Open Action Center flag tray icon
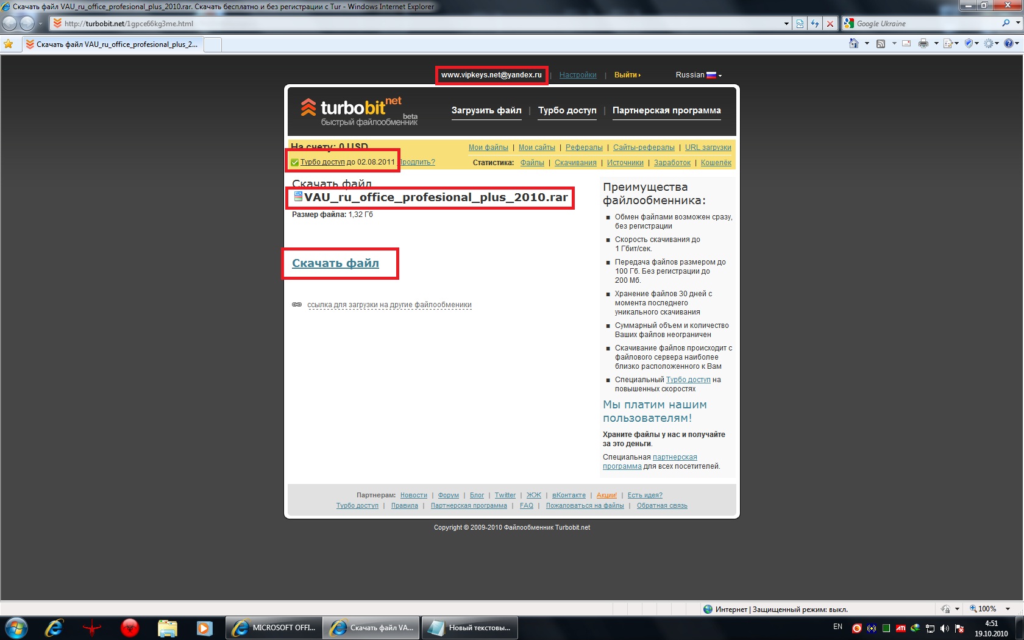Viewport: 1024px width, 640px height. [959, 628]
